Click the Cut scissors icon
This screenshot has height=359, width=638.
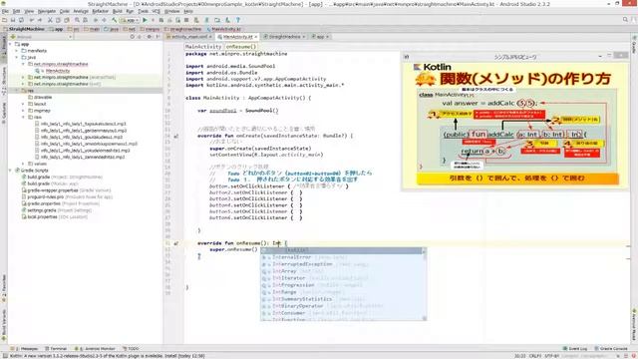pyautogui.click(x=50, y=20)
